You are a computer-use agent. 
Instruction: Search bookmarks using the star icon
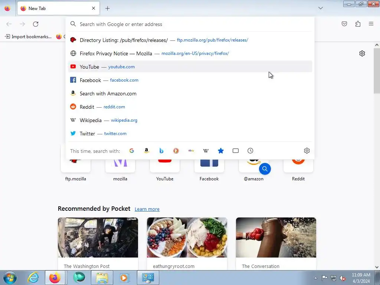pos(220,151)
